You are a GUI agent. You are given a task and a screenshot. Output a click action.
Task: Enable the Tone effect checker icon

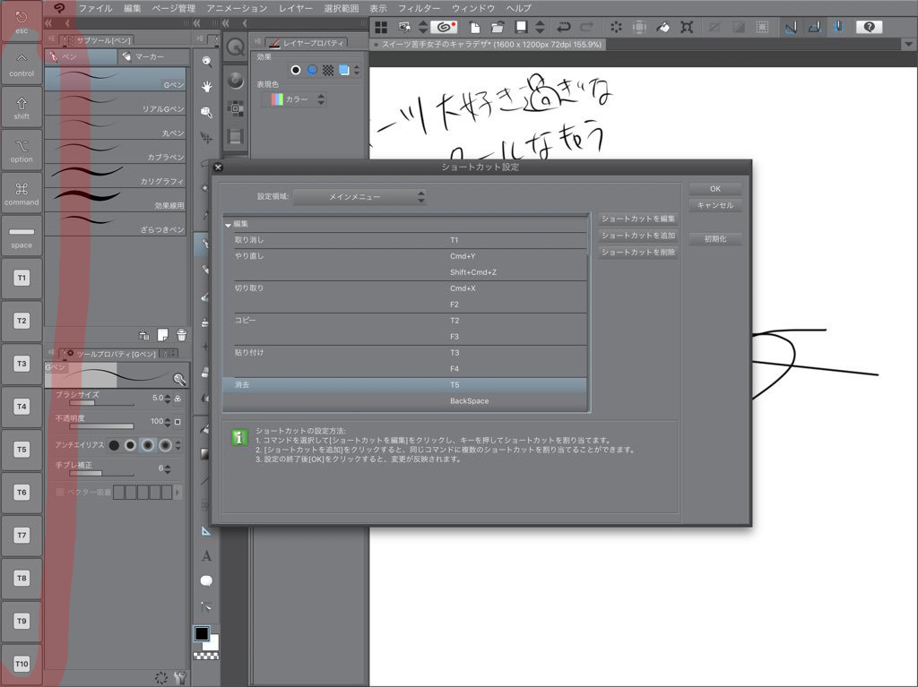328,70
